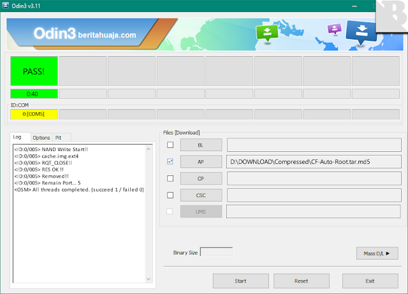Click the CP file path field

(314, 179)
